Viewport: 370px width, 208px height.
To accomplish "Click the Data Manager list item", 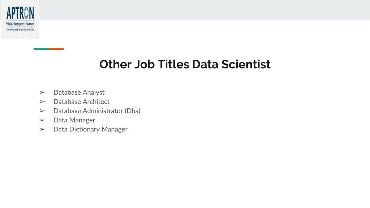I will pyautogui.click(x=74, y=120).
